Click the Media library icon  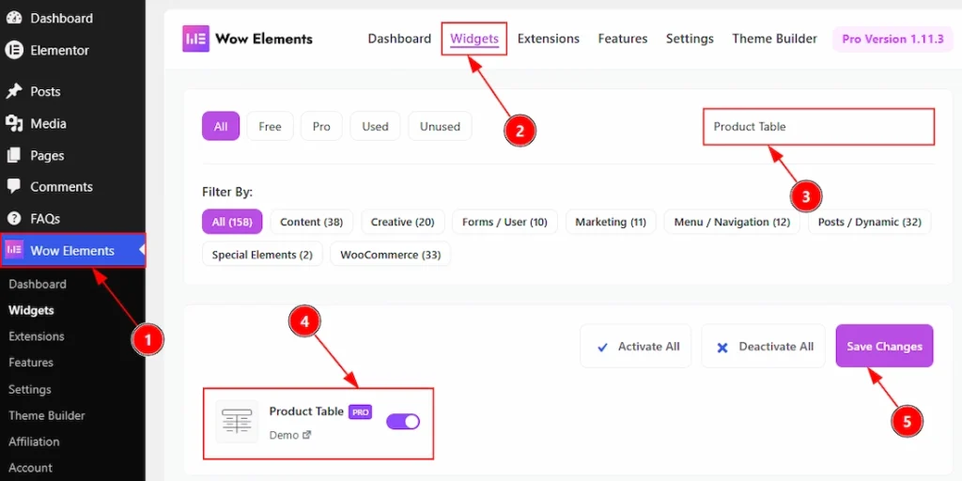(x=13, y=123)
